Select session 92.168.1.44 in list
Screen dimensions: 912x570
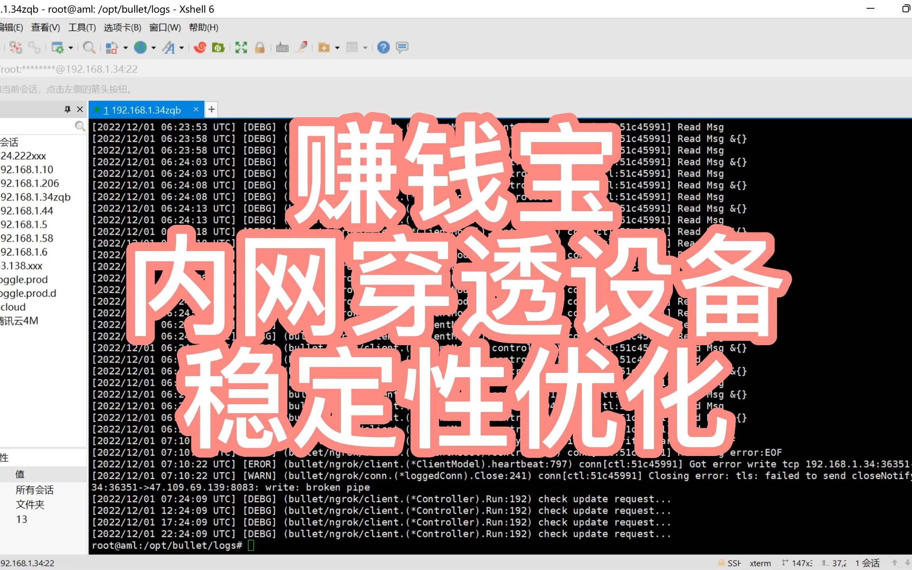pos(27,211)
